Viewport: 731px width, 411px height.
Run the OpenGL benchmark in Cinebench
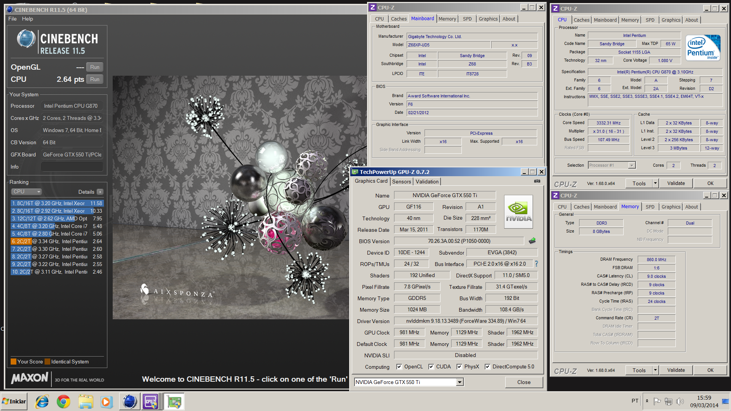point(95,67)
